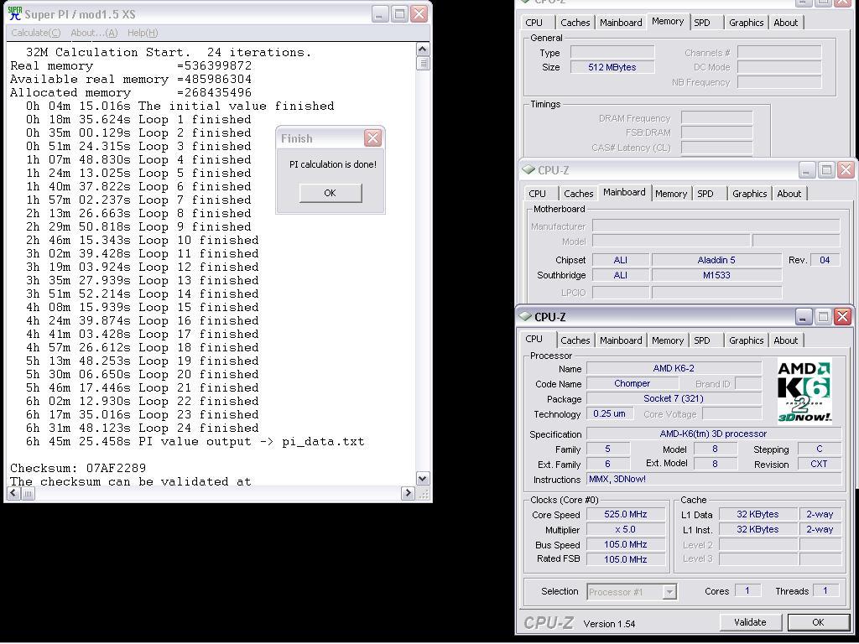The height and width of the screenshot is (644, 859).
Task: Open the Help menu in Super PI
Action: [143, 33]
